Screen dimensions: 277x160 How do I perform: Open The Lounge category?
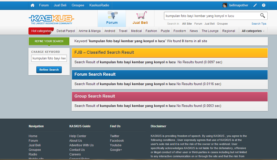[210, 31]
